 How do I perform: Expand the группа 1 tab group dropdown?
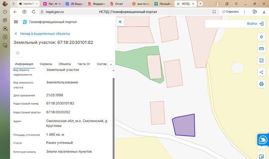(37, 4)
